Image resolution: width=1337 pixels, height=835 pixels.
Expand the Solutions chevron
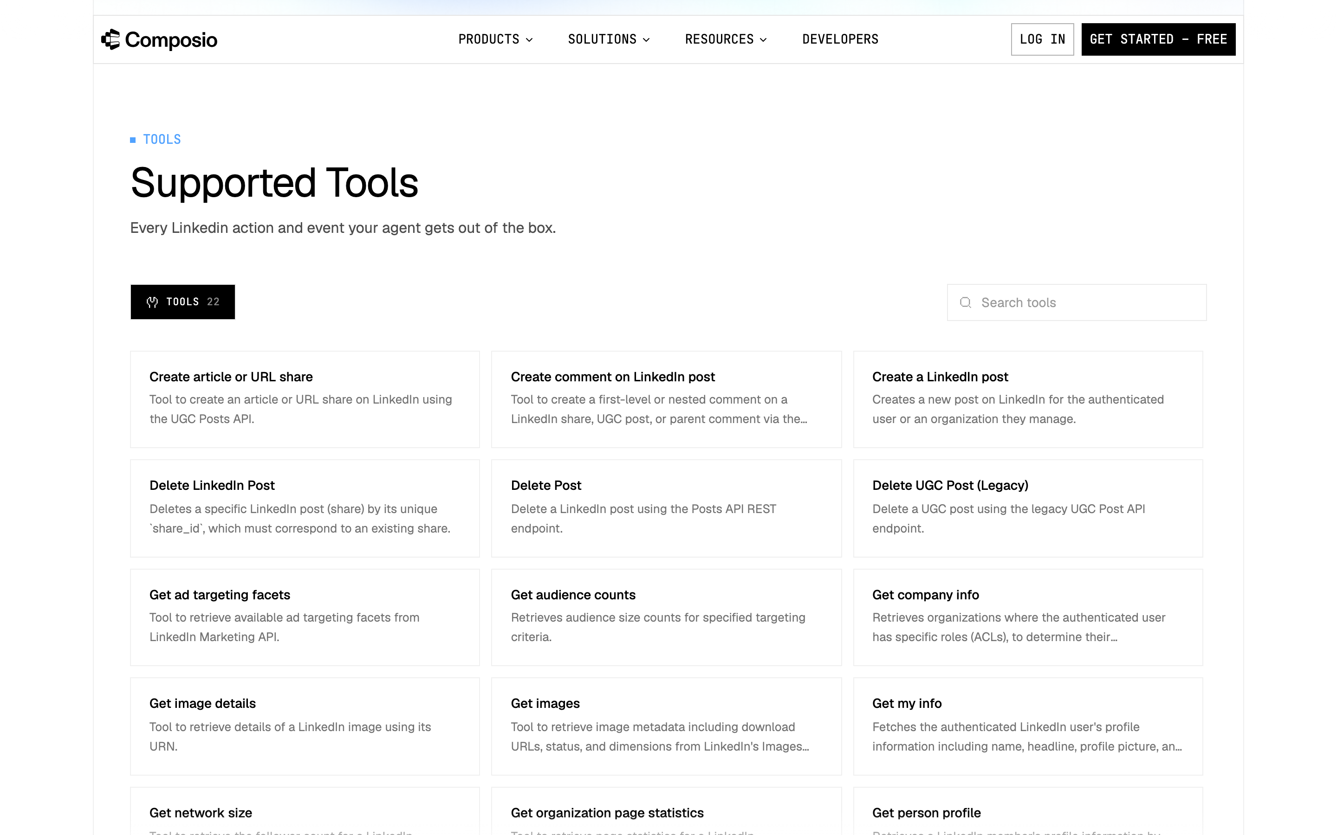[646, 40]
